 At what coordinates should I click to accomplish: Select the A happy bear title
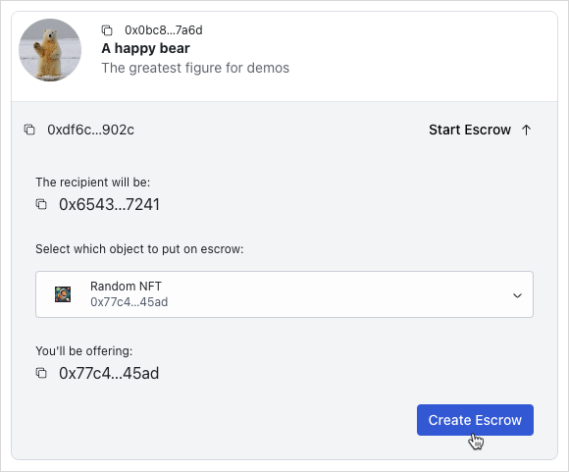[x=145, y=48]
